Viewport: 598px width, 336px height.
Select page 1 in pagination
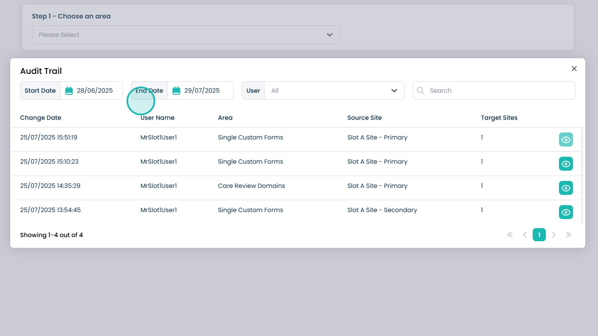coord(539,235)
